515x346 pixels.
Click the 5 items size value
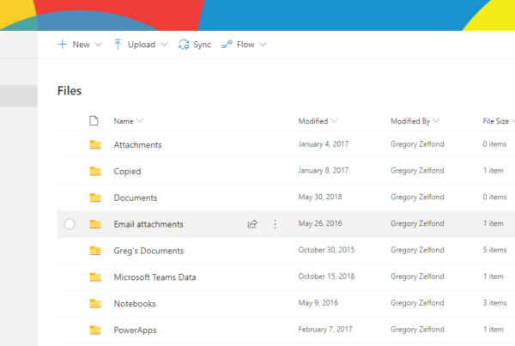[494, 250]
